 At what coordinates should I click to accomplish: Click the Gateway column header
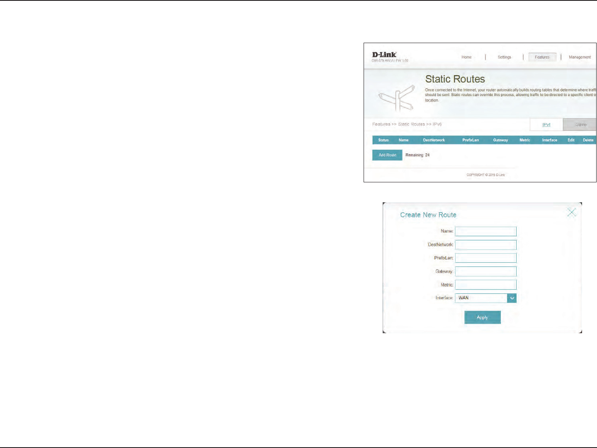click(x=500, y=140)
